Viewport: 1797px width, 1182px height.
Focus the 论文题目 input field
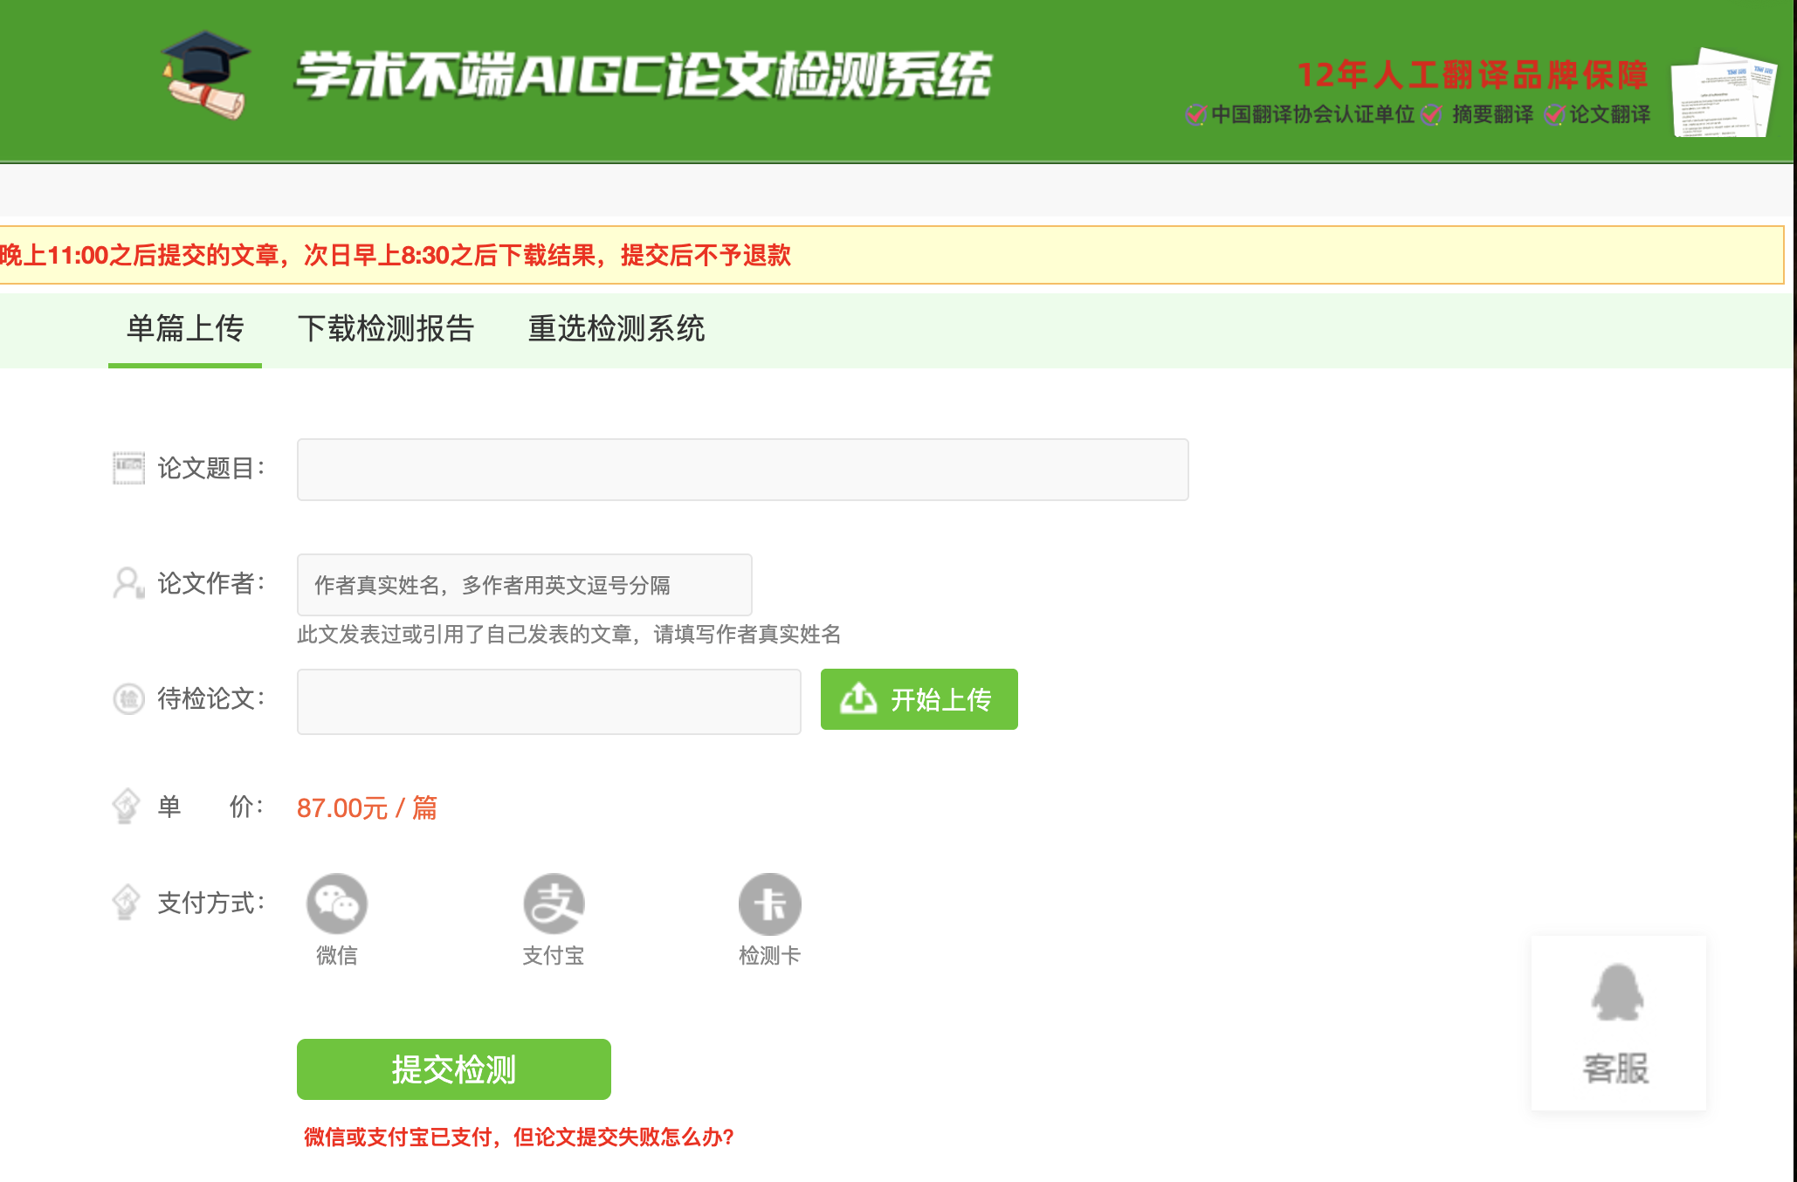pyautogui.click(x=742, y=470)
